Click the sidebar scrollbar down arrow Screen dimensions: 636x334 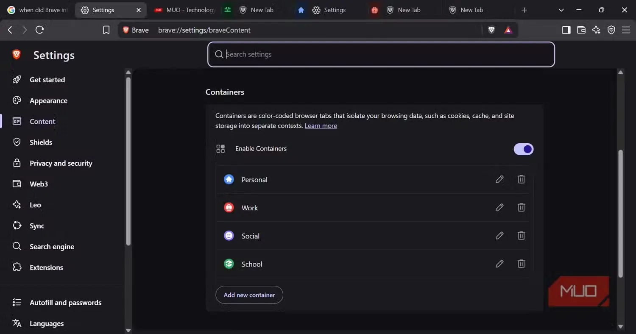(128, 330)
